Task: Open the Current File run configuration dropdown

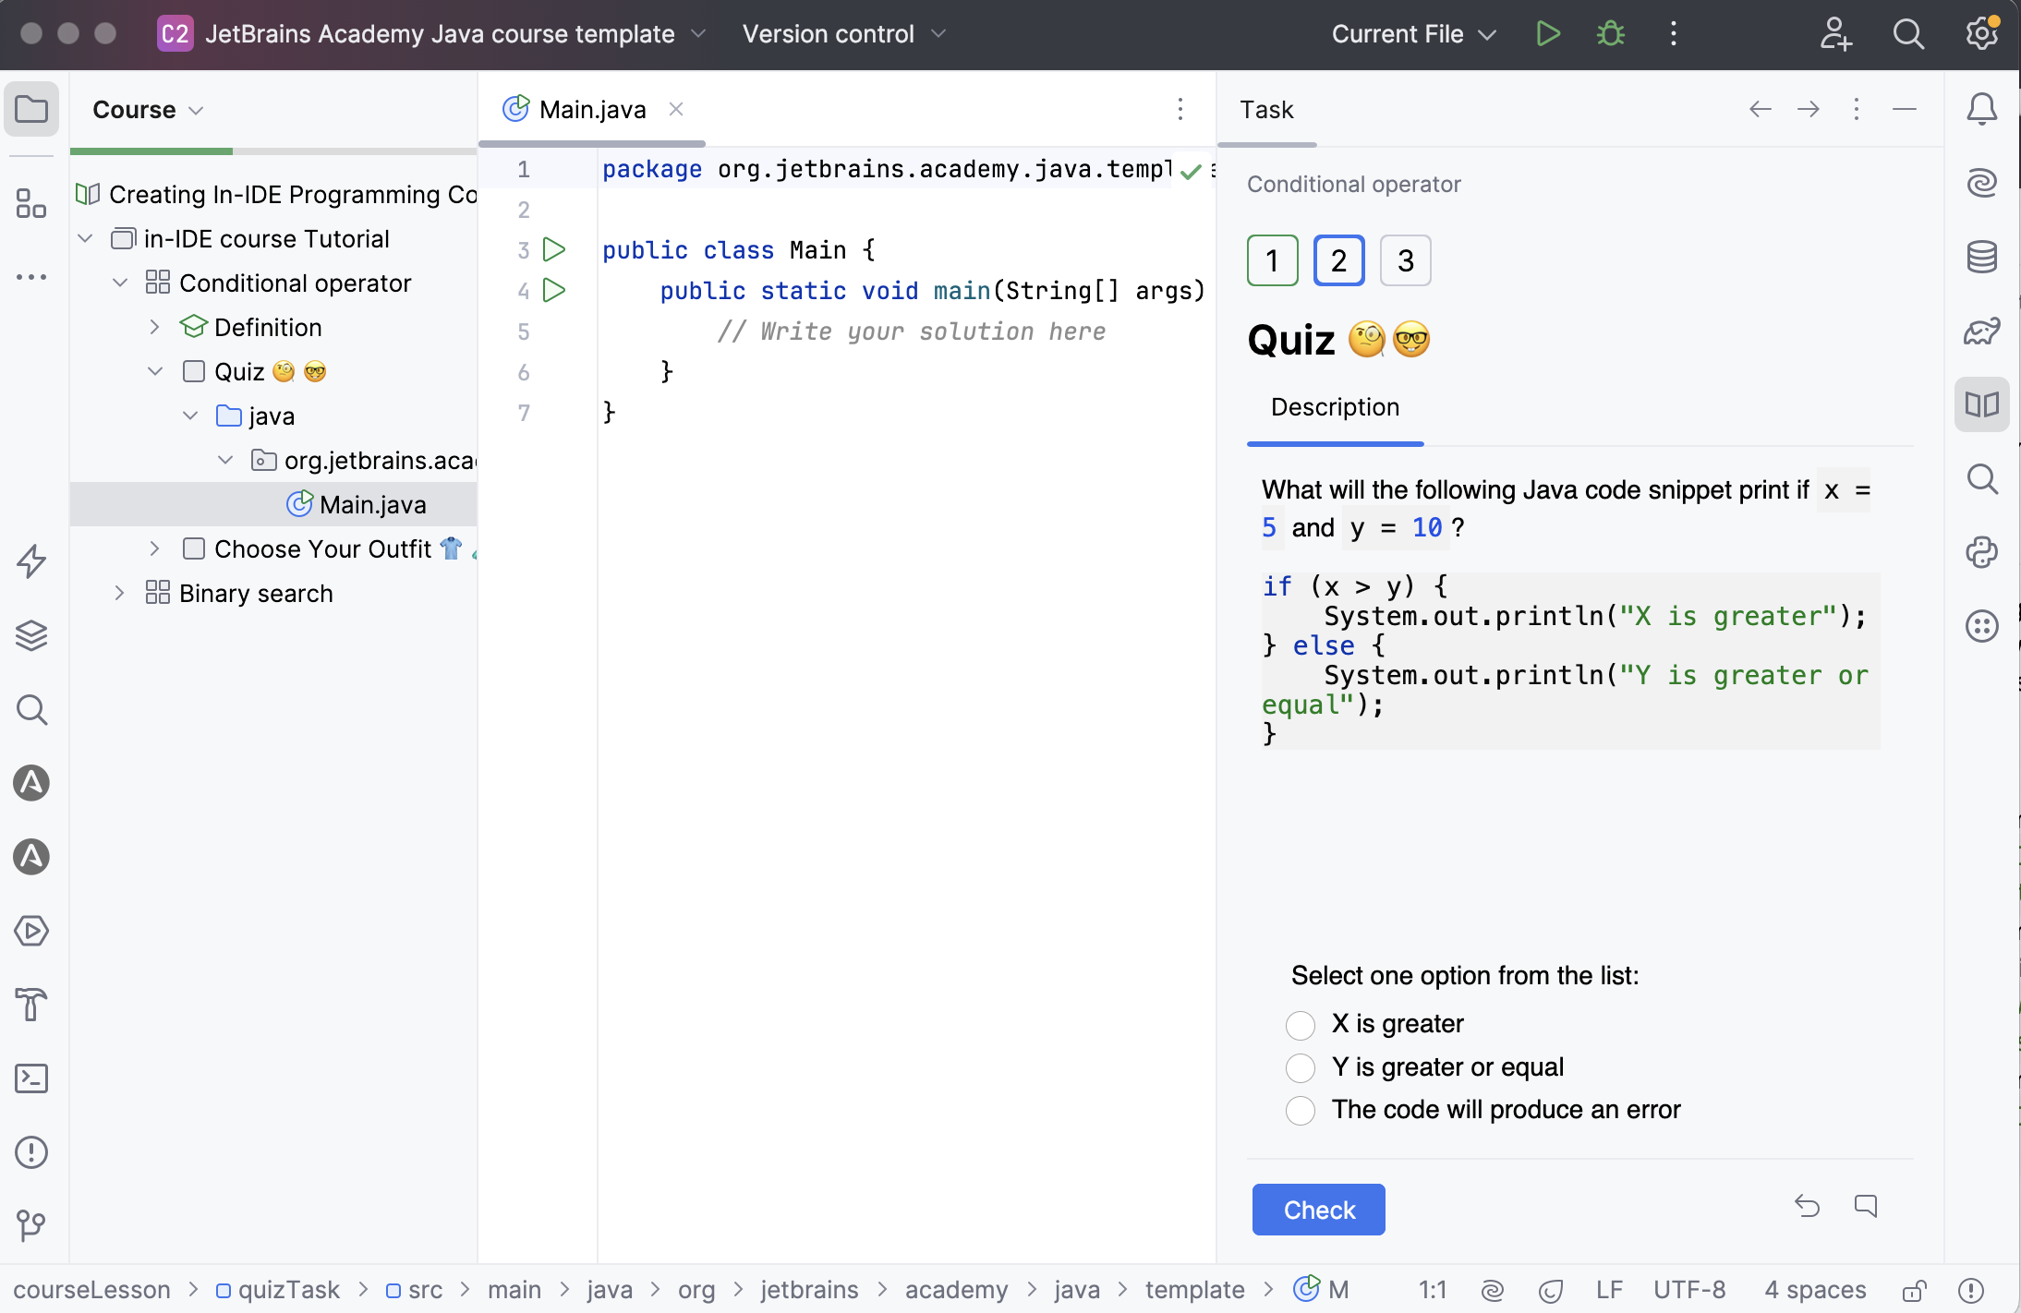Action: 1413,34
